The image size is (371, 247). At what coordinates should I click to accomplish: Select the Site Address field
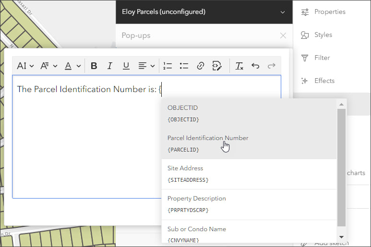pos(249,174)
